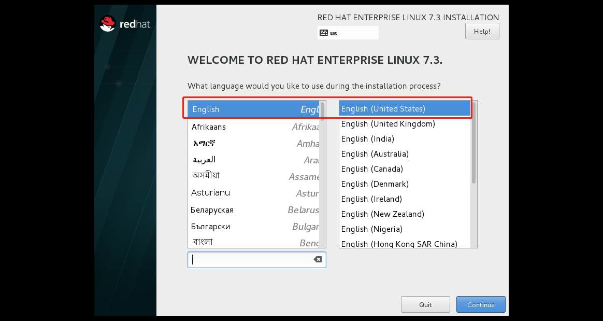Image resolution: width=603 pixels, height=321 pixels.
Task: Choose English (Nigeria) locale
Action: point(405,229)
